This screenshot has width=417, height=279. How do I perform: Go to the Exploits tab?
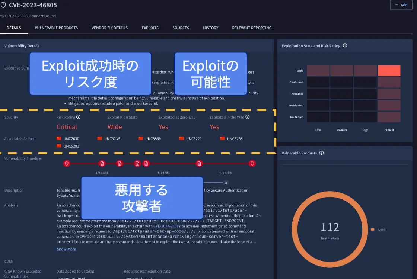(x=150, y=28)
